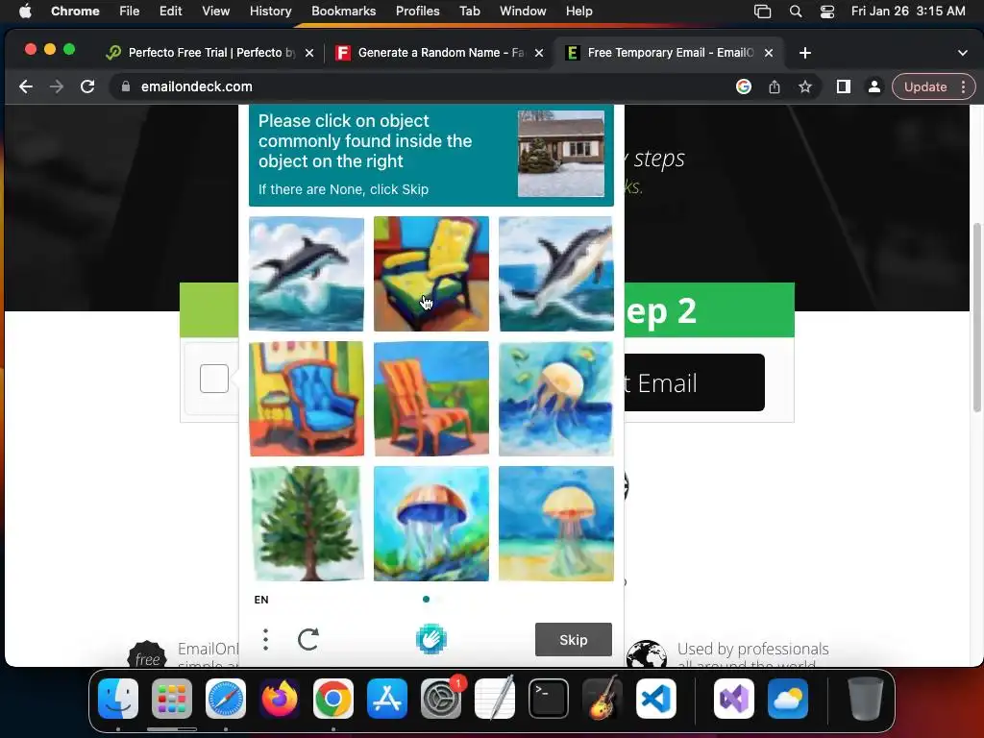Open Launchpad from the dock
This screenshot has height=738, width=984.
pyautogui.click(x=172, y=699)
